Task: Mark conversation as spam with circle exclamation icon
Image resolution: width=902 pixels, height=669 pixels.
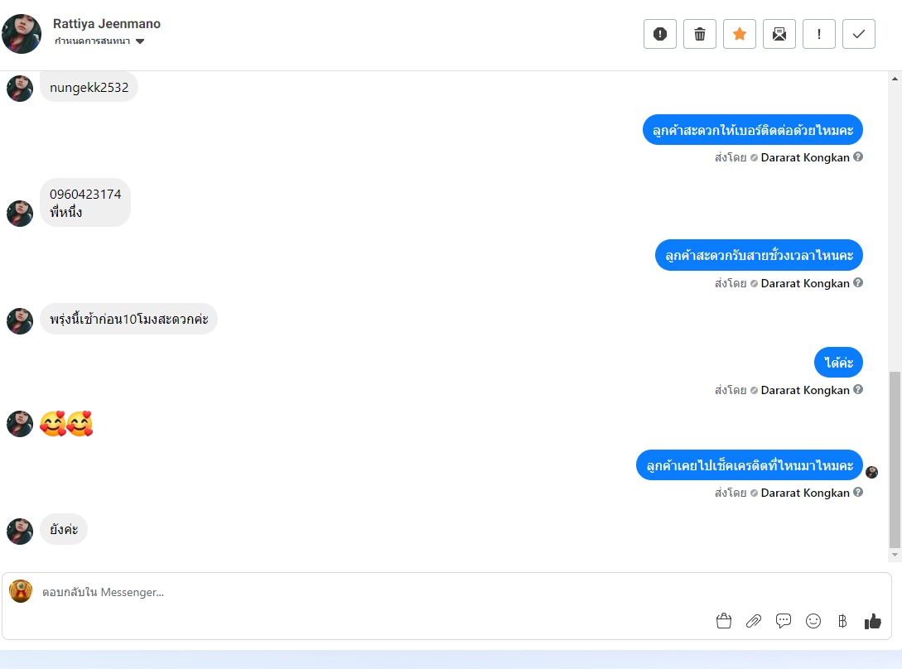Action: click(x=660, y=34)
